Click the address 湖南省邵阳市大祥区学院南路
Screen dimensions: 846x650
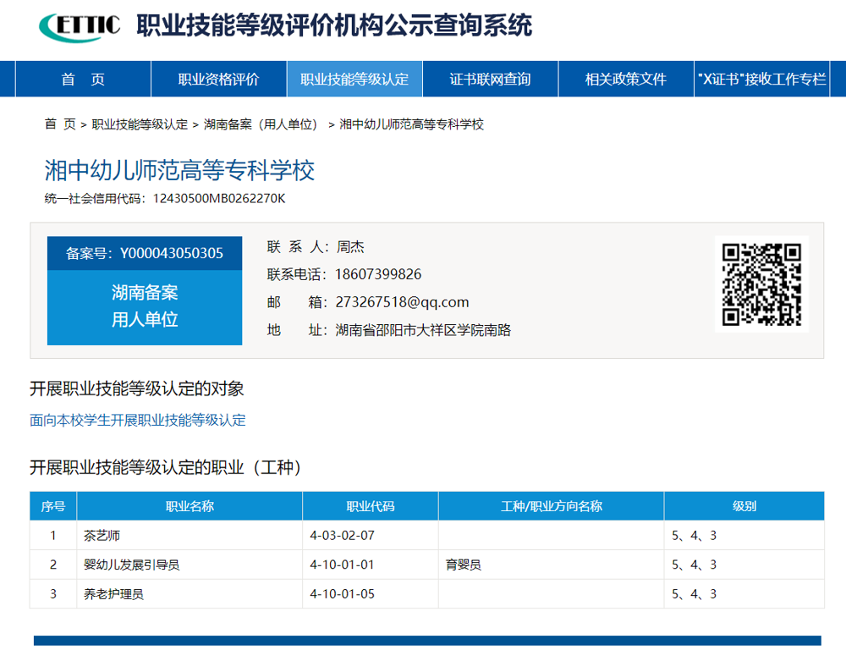pyautogui.click(x=423, y=330)
